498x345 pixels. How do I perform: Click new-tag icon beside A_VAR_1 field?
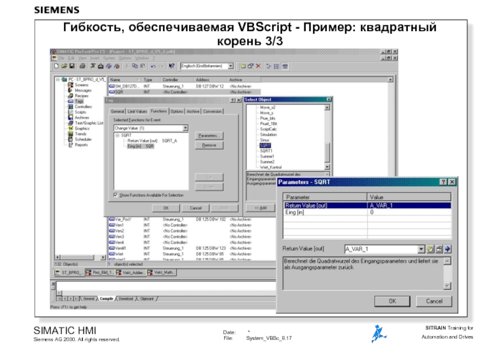coord(430,249)
